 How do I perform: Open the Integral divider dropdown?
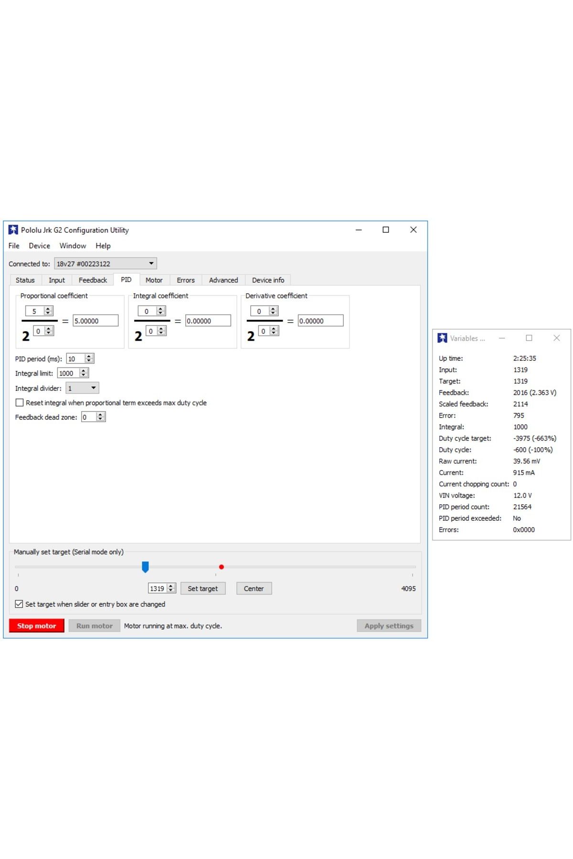pos(82,388)
